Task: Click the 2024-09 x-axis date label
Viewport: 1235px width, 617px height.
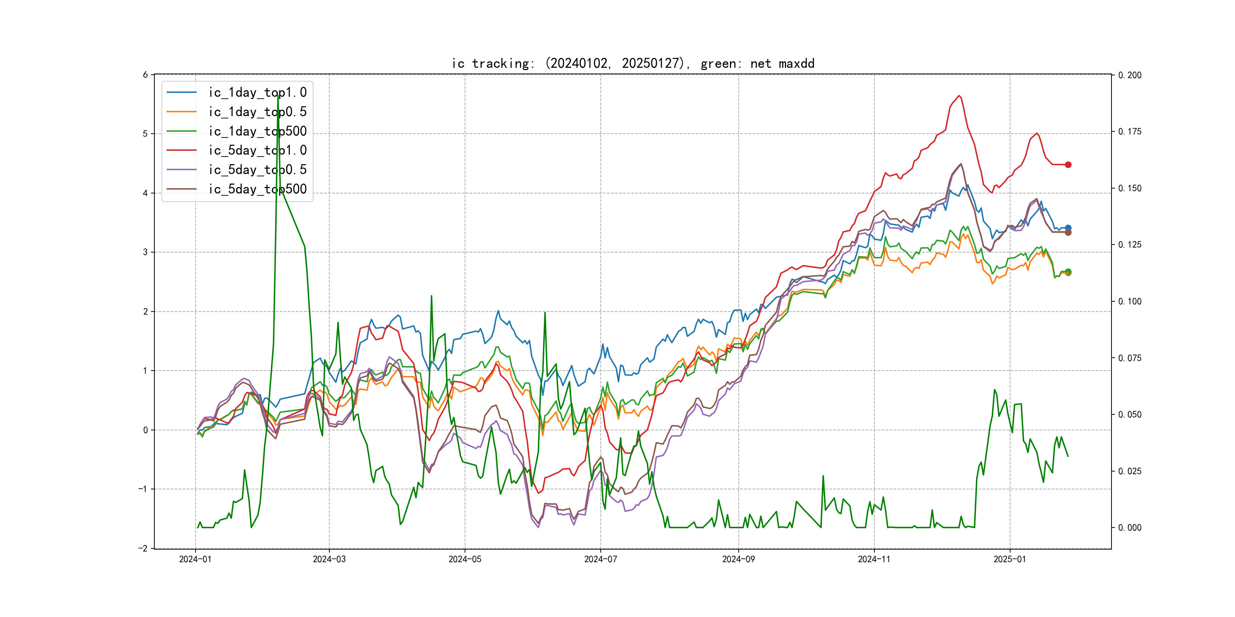Action: tap(738, 559)
